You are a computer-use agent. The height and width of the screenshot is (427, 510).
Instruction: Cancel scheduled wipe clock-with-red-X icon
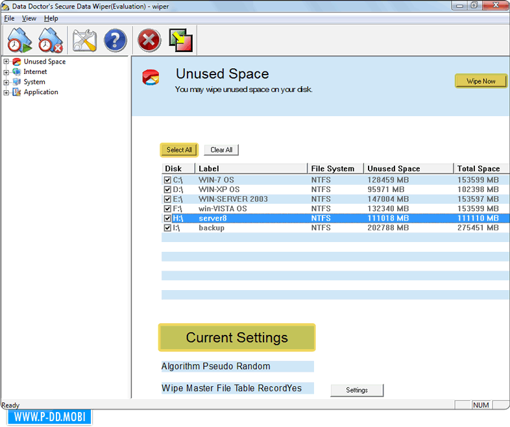click(x=51, y=40)
